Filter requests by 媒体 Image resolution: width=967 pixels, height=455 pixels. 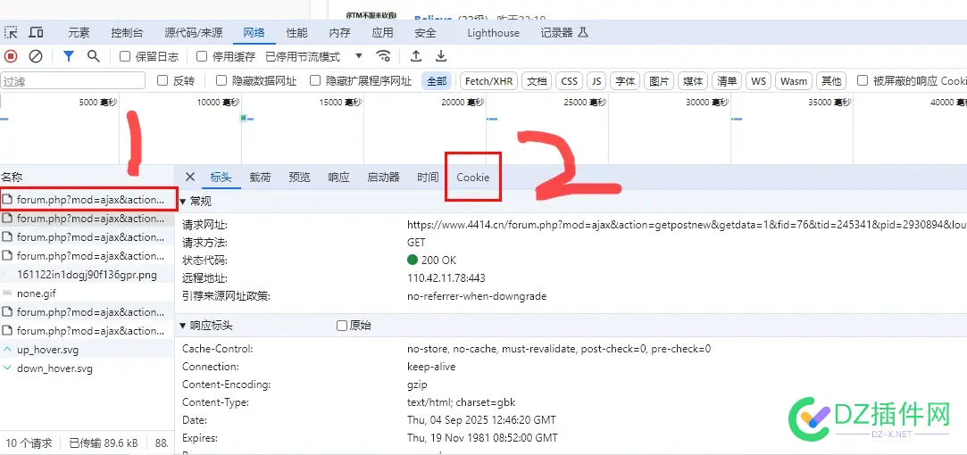(x=693, y=81)
